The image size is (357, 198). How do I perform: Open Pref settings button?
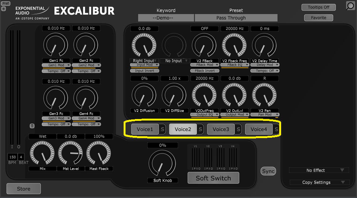(x=6, y=3)
